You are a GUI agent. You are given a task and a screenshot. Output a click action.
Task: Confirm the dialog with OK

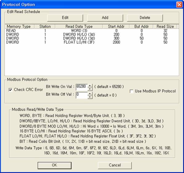click(x=55, y=165)
